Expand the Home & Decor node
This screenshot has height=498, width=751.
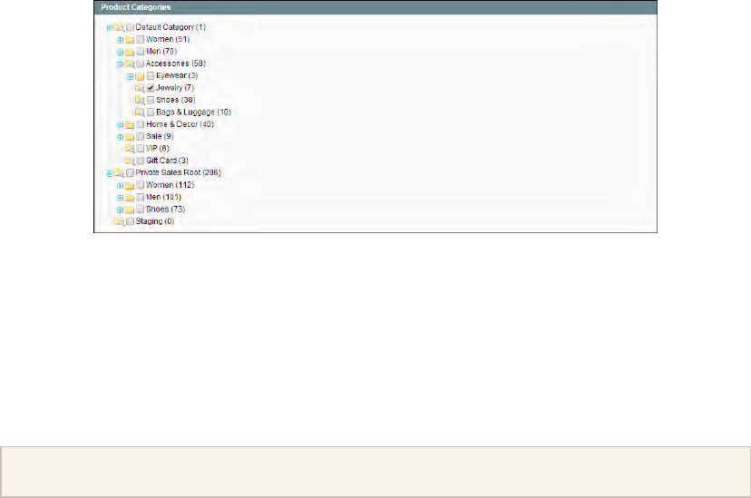pos(121,125)
